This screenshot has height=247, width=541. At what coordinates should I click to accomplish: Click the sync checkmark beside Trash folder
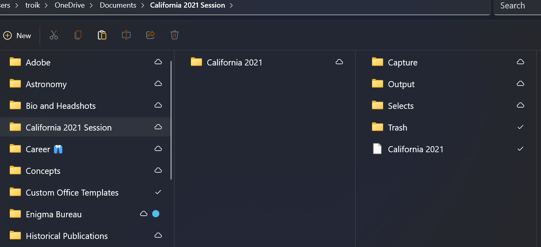point(520,127)
